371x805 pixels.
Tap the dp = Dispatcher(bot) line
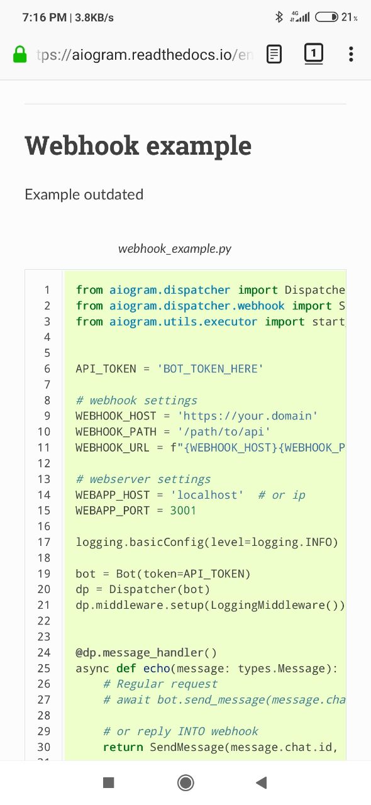pos(143,589)
